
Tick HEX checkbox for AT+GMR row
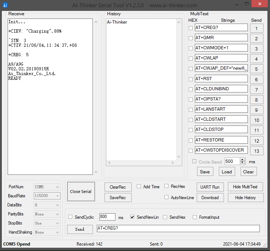(191, 38)
